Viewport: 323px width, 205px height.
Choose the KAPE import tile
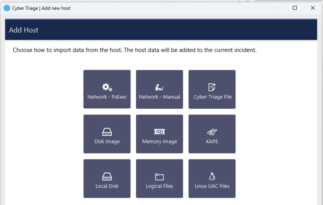pyautogui.click(x=212, y=134)
